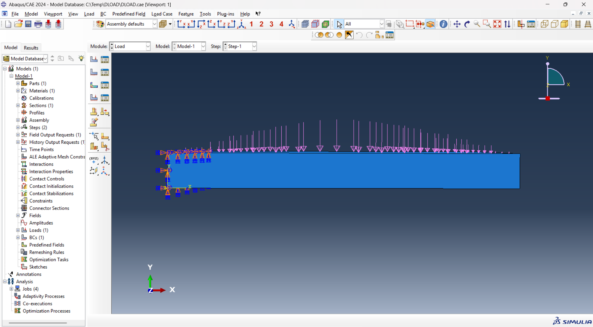Open the Query information icon
The image size is (593, 327).
point(443,24)
